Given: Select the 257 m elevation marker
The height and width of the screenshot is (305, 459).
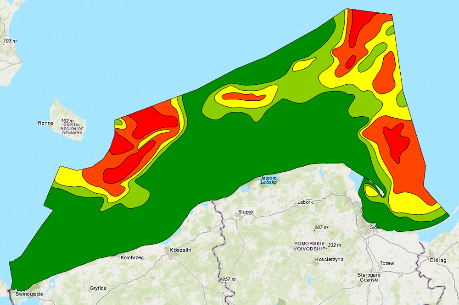Looking at the screenshot, I should [227, 279].
